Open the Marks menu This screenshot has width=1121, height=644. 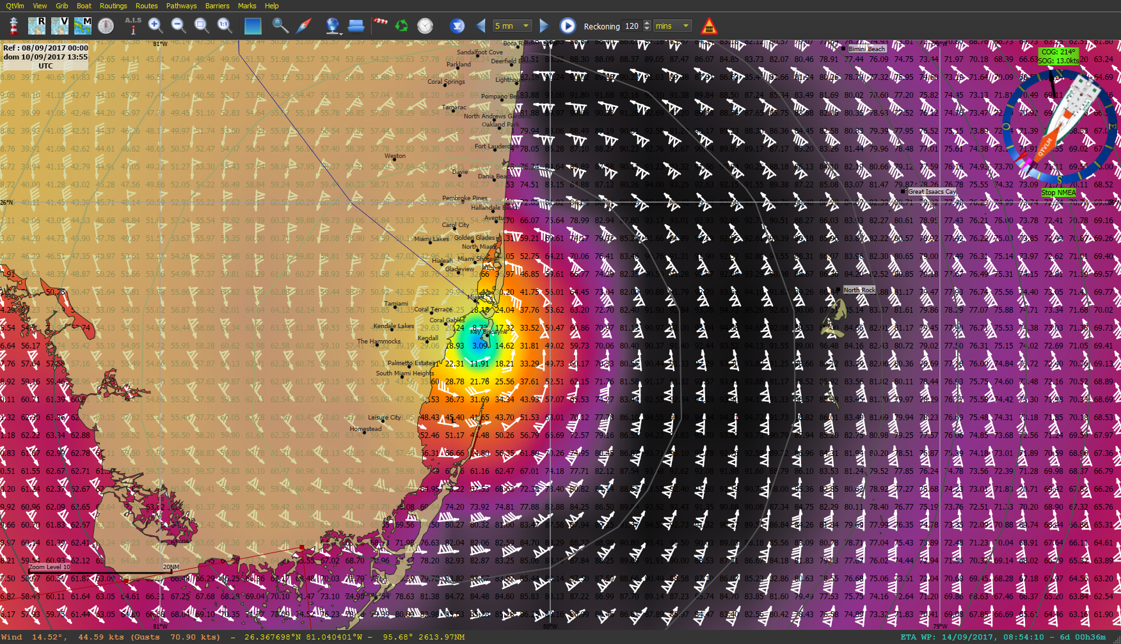247,6
